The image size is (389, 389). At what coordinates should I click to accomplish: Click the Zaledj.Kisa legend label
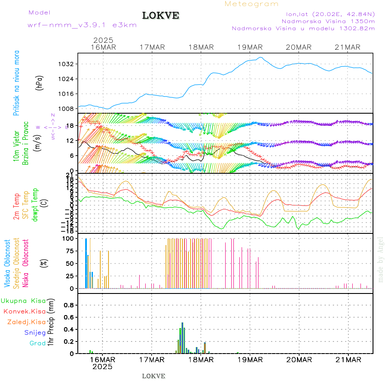click(x=26, y=322)
